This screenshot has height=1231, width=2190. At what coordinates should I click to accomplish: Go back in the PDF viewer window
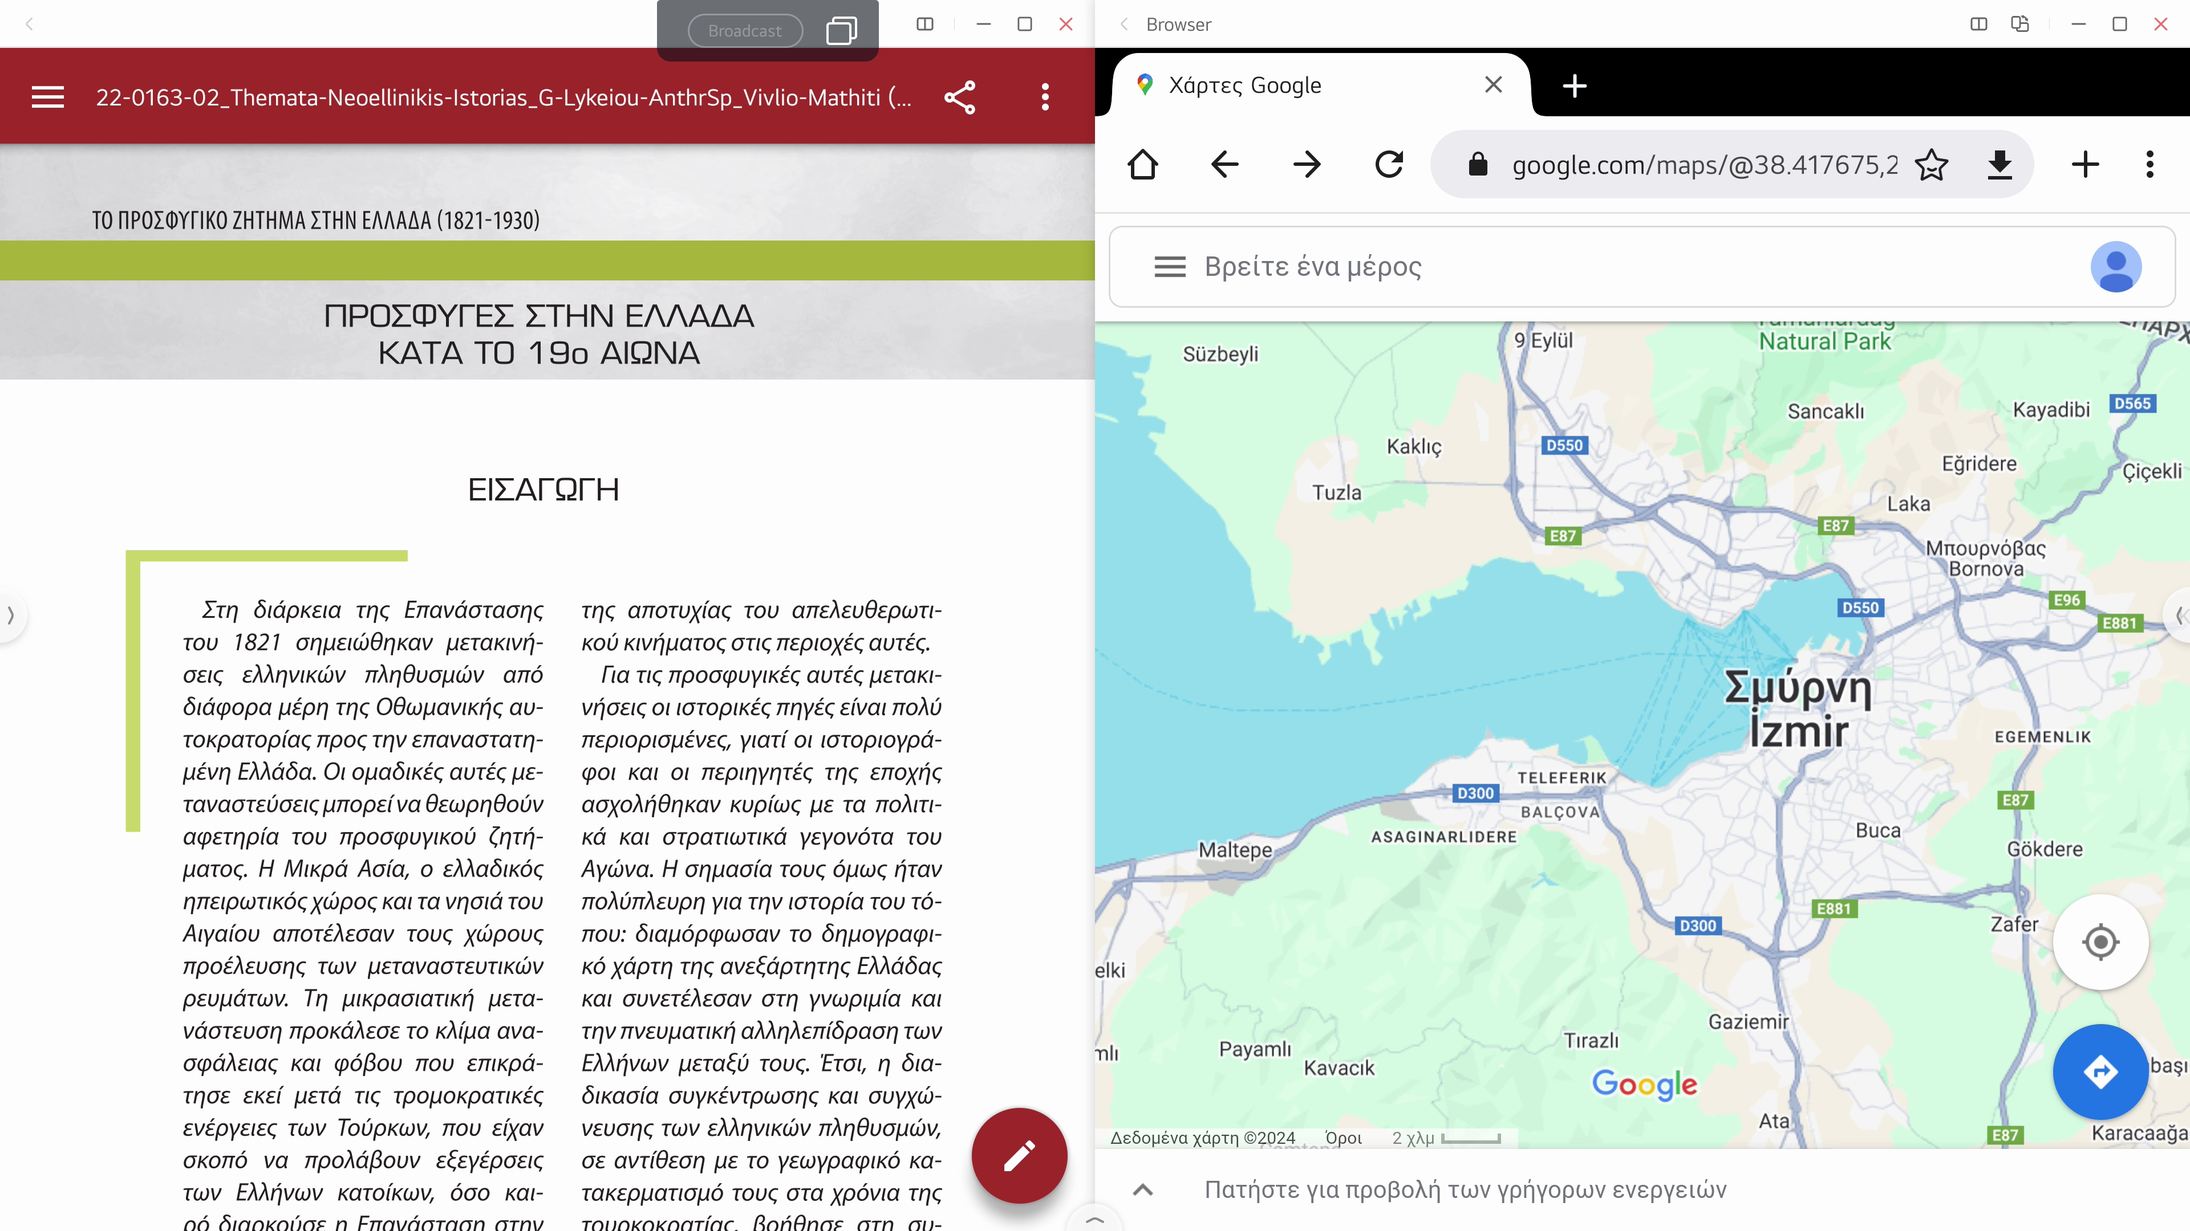[30, 24]
